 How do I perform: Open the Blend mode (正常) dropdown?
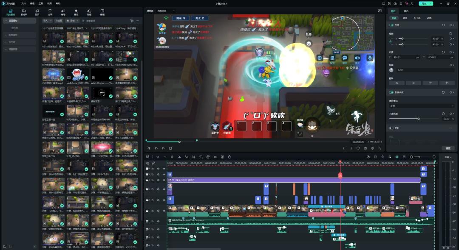pos(422,106)
